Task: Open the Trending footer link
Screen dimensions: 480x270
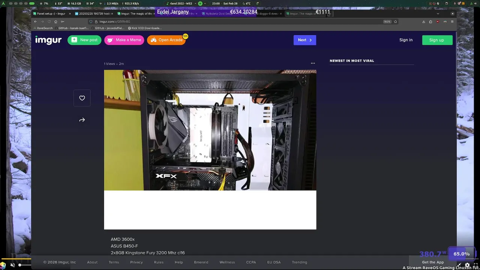Action: [x=299, y=262]
